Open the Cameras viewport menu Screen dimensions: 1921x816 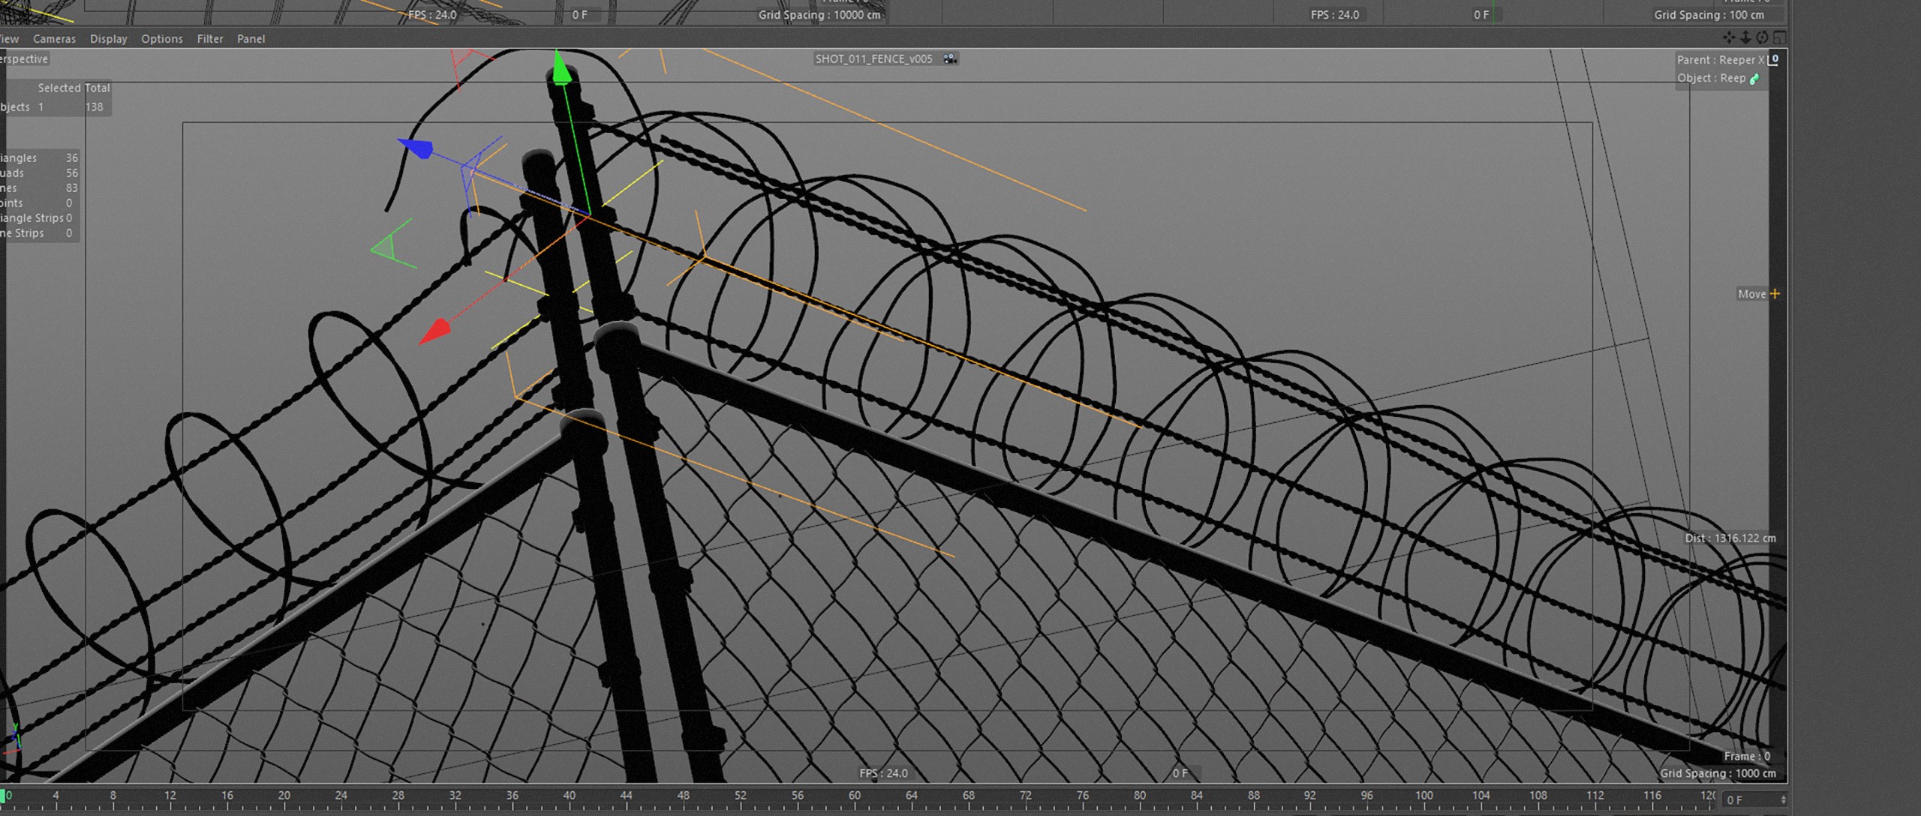(x=54, y=39)
